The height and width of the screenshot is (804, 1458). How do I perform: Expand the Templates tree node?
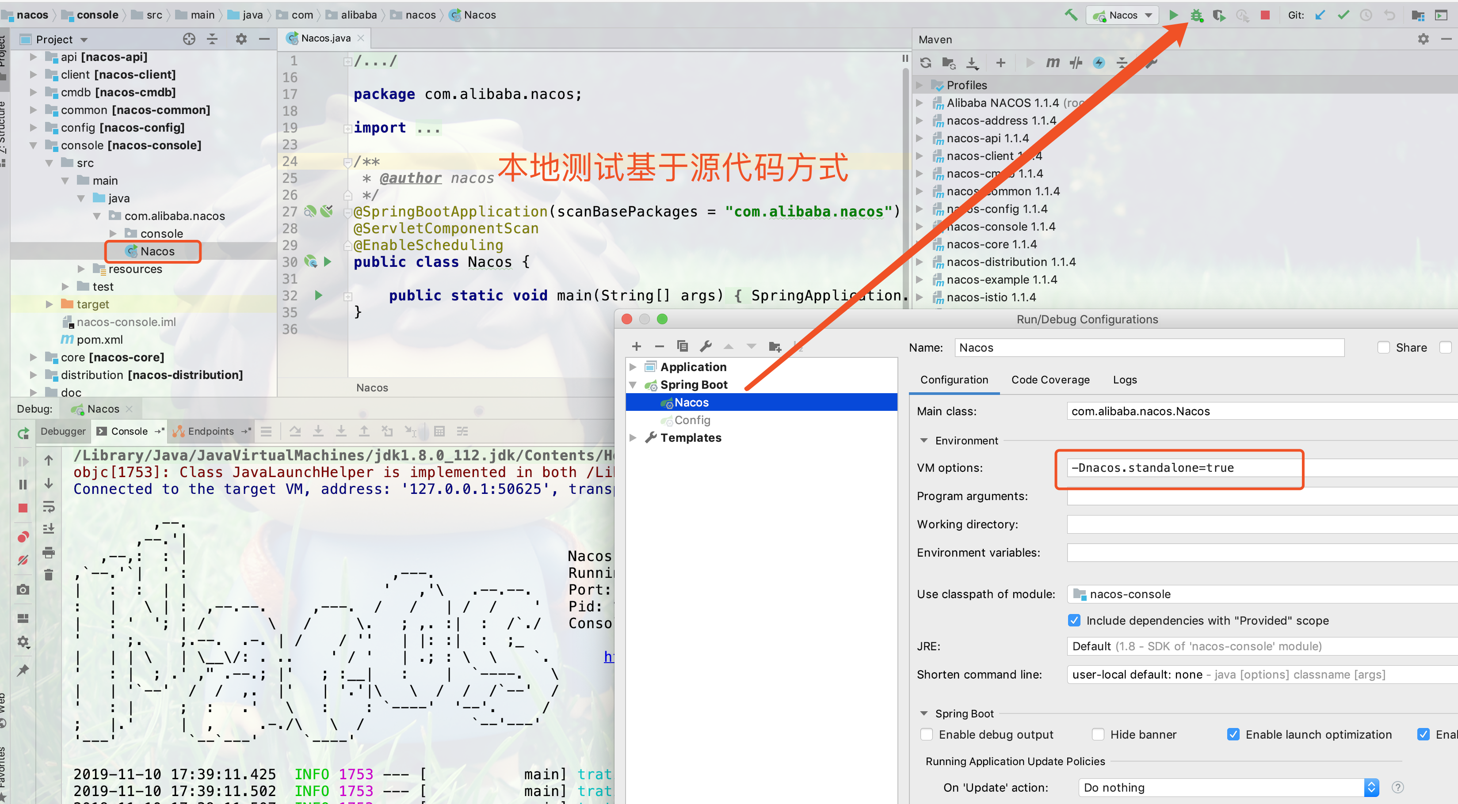tap(633, 438)
